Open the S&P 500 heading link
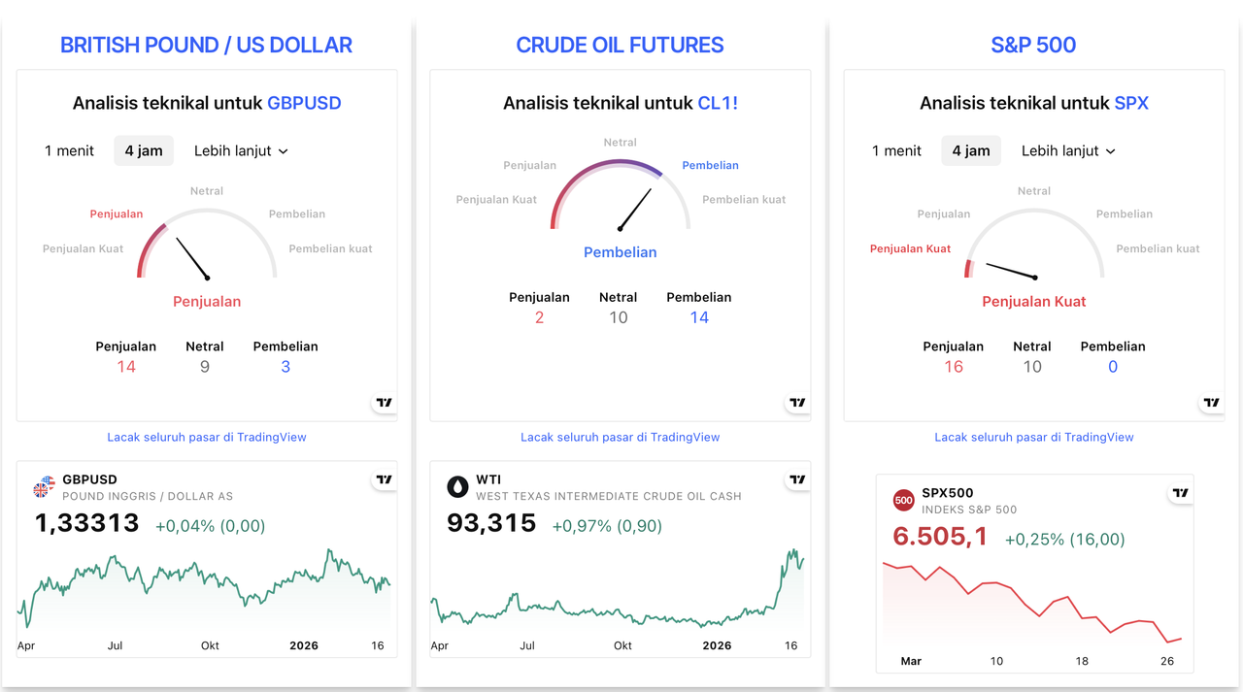This screenshot has height=692, width=1243. pyautogui.click(x=1033, y=45)
